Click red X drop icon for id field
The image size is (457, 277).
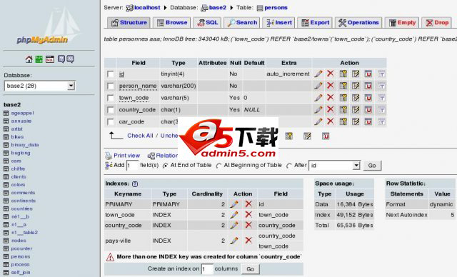click(x=330, y=74)
